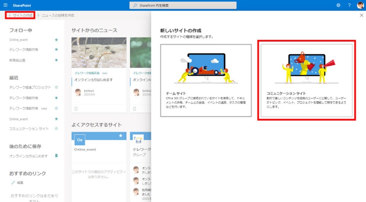
Task: Unfollow テレワーク情報共有 star in フォロー中
Action: pos(56,49)
